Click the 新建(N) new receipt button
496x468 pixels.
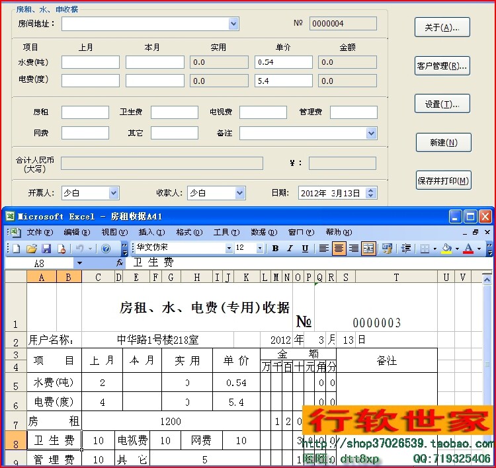pos(444,143)
